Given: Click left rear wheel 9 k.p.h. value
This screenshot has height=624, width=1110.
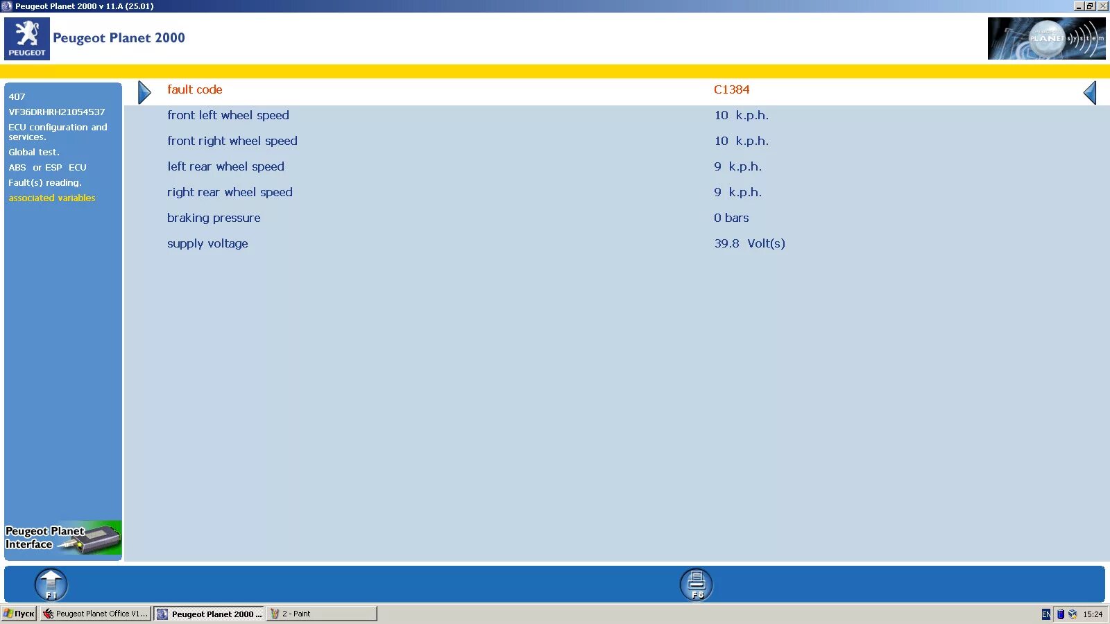Looking at the screenshot, I should pos(738,166).
